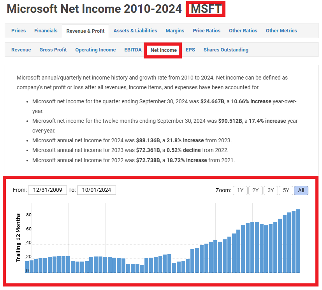The image size is (322, 290).
Task: Click the $24.667B quarterly figure
Action: [x=212, y=101]
